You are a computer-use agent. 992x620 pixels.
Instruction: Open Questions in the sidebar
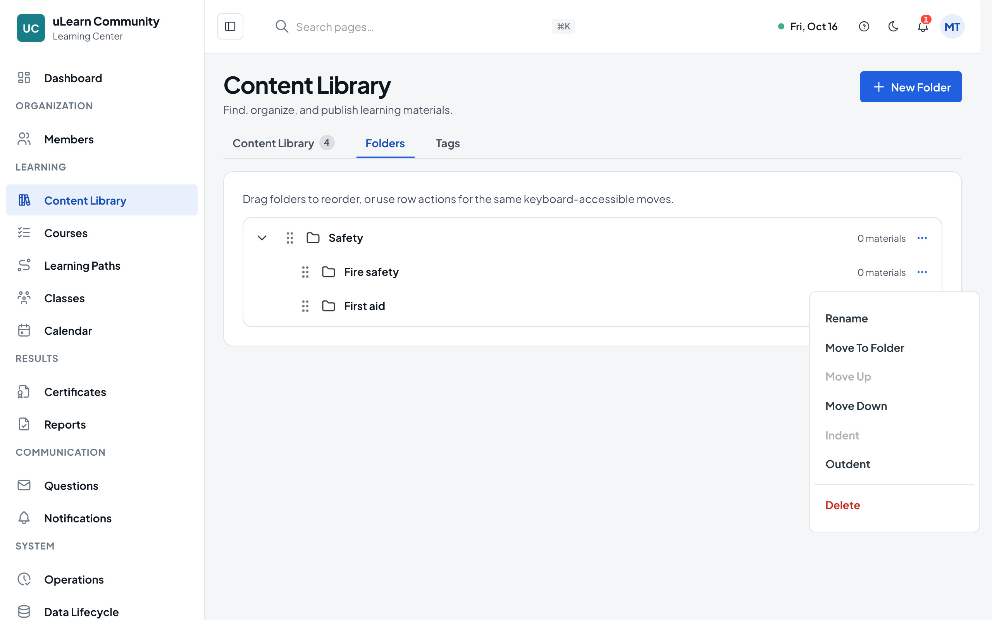(x=102, y=486)
